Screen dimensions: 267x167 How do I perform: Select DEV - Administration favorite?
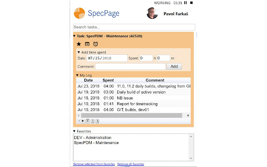[93, 137]
